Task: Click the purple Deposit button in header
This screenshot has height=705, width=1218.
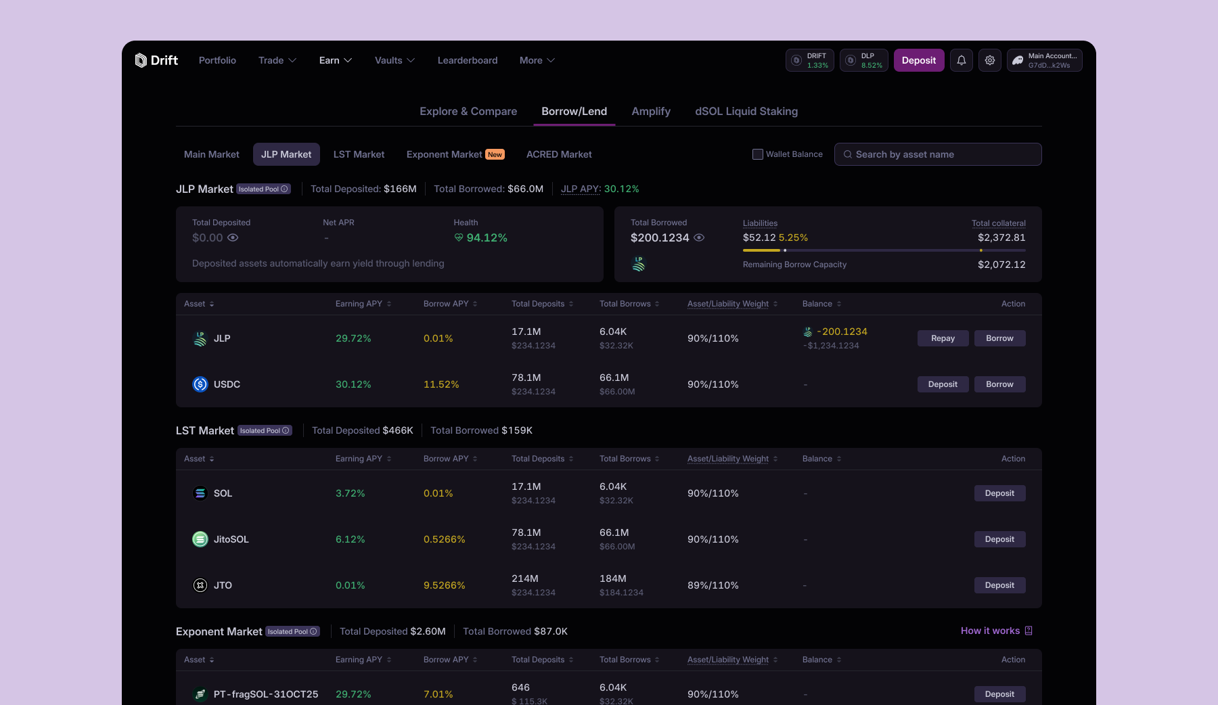Action: pos(919,60)
